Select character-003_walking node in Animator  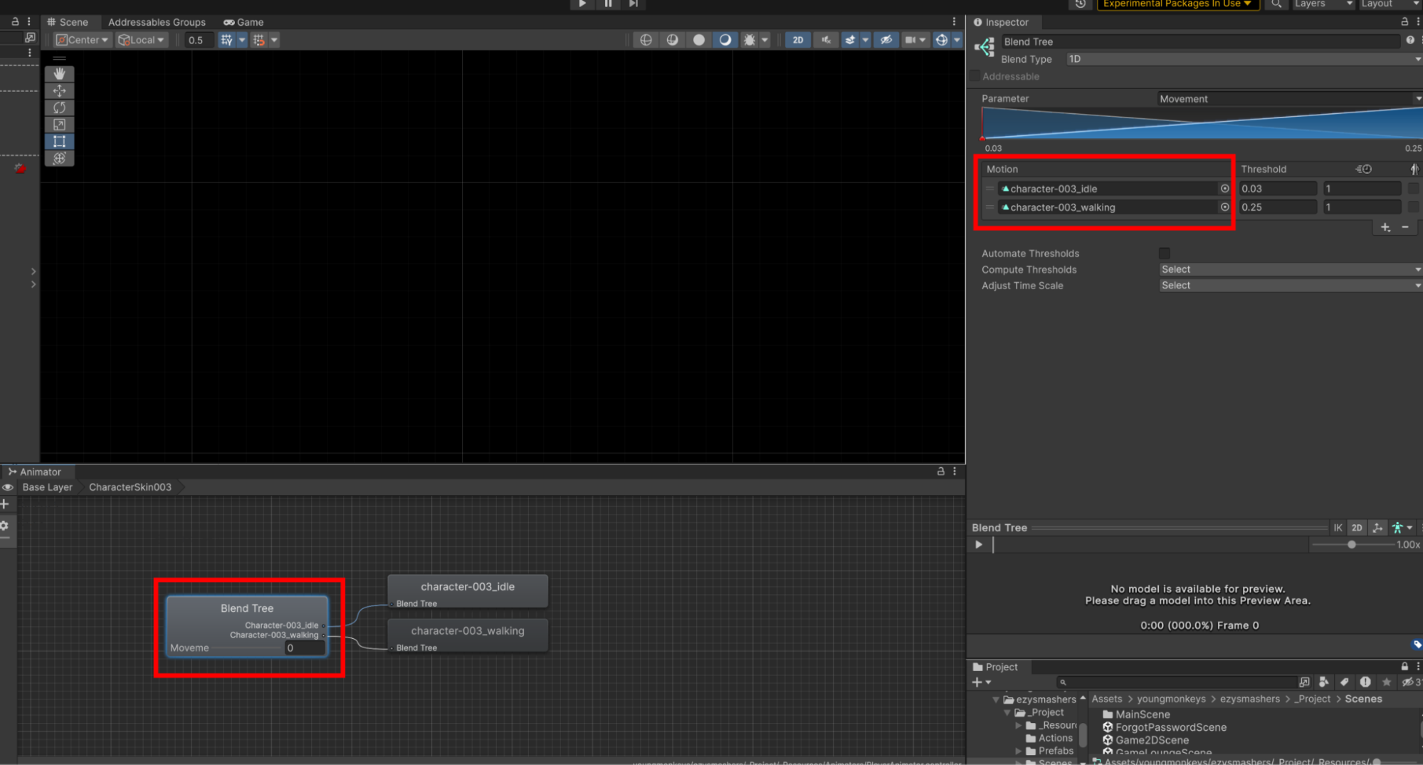[468, 635]
